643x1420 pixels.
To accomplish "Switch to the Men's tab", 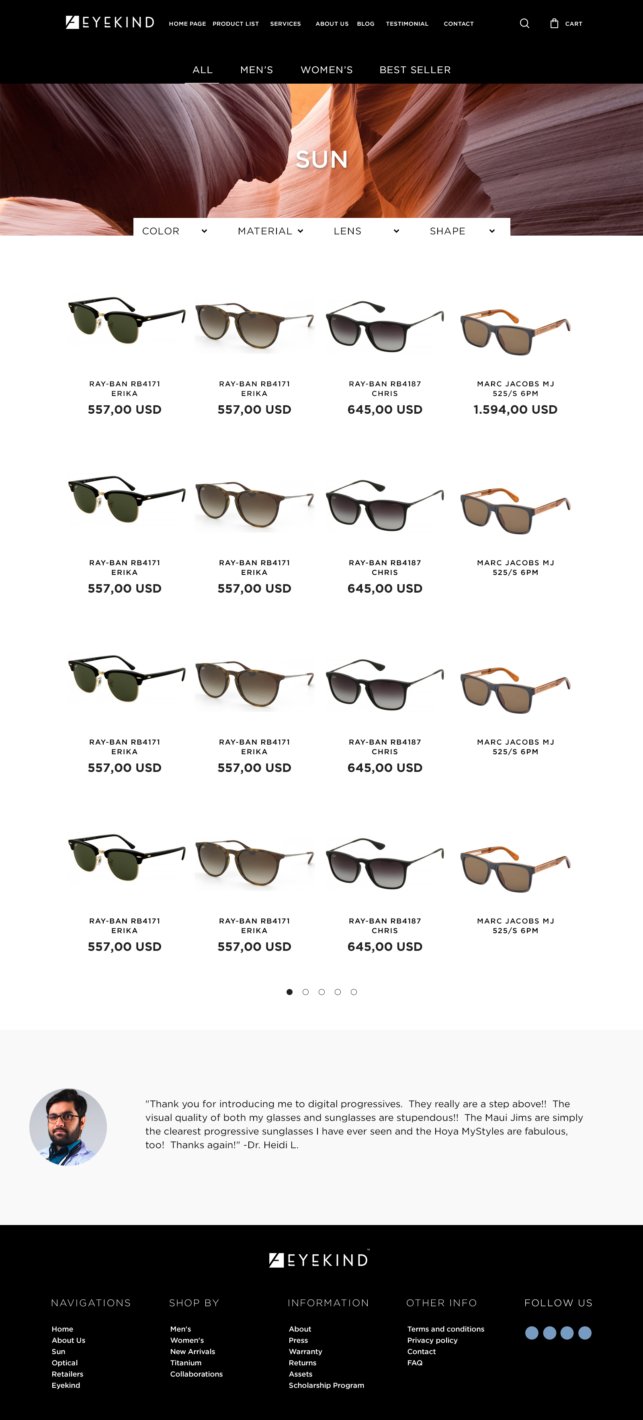I will [x=256, y=70].
